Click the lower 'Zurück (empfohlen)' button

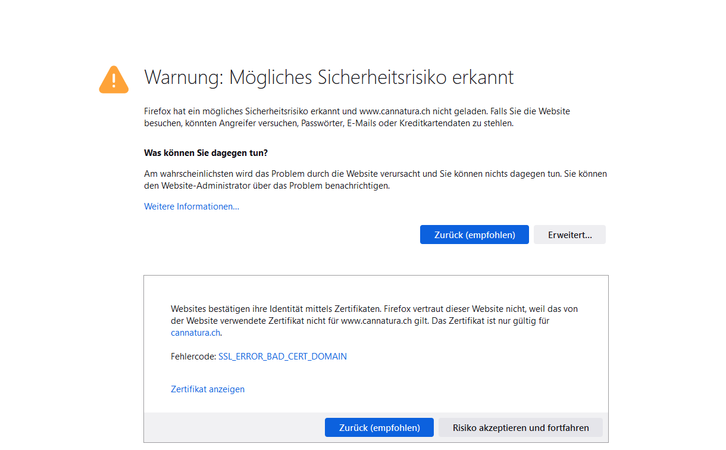click(379, 427)
